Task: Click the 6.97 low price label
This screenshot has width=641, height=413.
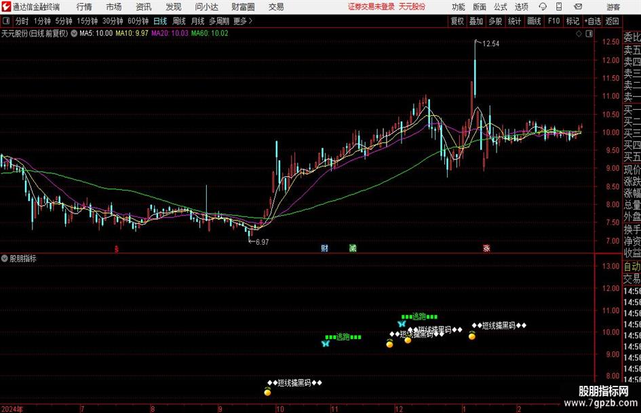Action: point(262,242)
